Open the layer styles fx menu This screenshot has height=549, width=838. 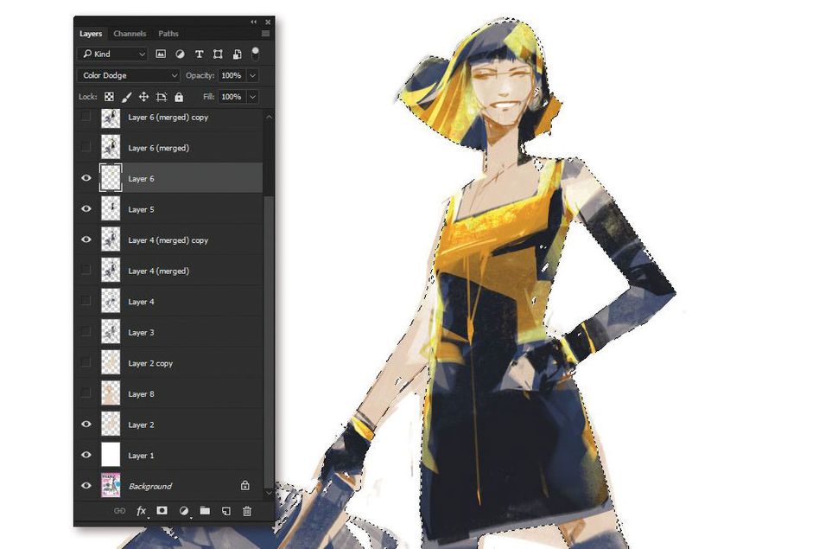pos(142,511)
